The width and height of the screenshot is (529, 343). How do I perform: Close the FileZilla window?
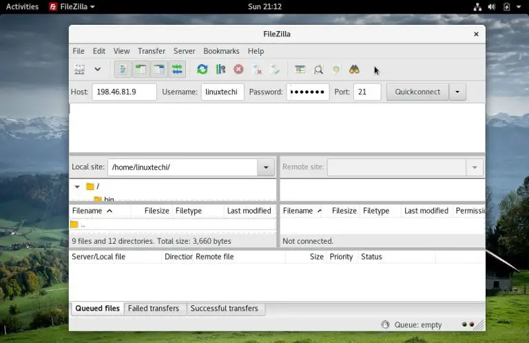click(476, 34)
